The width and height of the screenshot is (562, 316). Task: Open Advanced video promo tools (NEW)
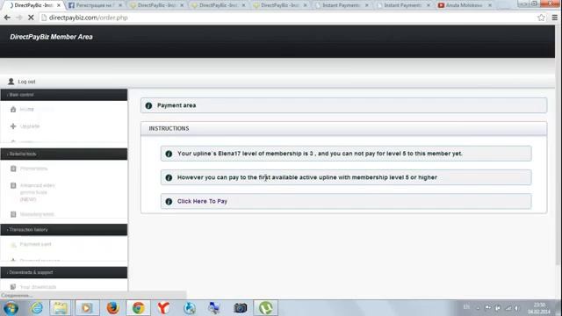click(x=37, y=192)
